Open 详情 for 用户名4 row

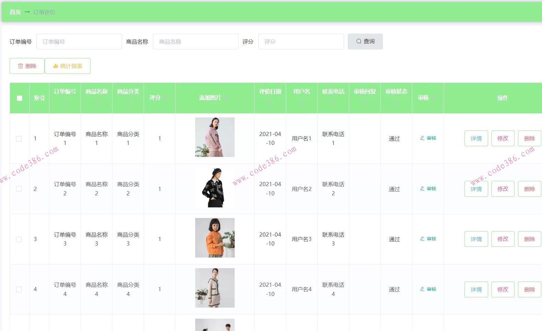click(476, 289)
